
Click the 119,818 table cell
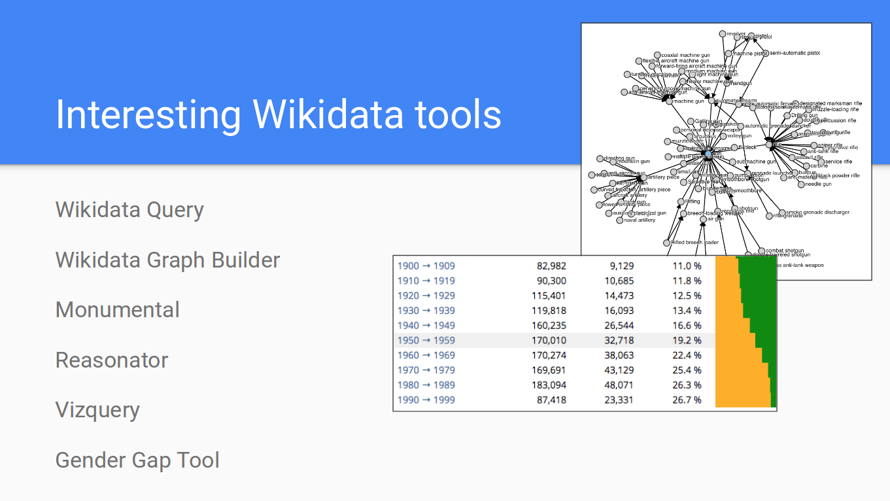click(548, 311)
